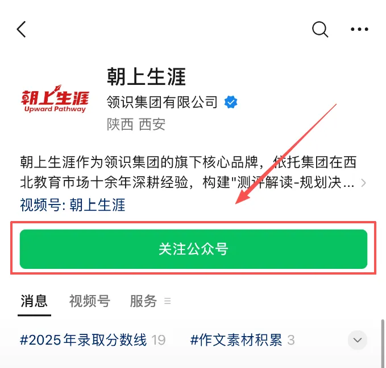Image resolution: width=386 pixels, height=368 pixels.
Task: Open the three-dot more options menu
Action: click(359, 29)
